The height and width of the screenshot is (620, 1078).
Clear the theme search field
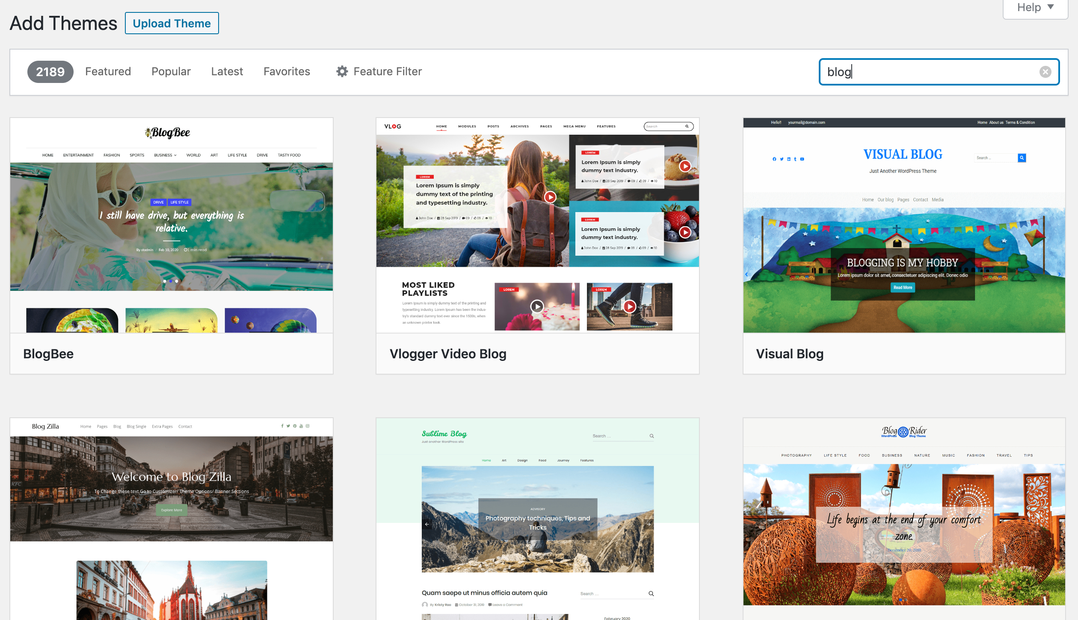coord(1045,72)
